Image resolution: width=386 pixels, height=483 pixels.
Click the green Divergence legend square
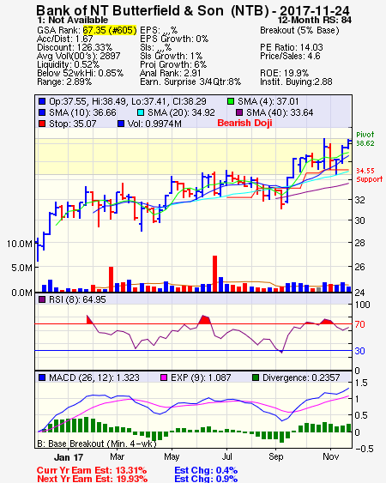pos(256,377)
